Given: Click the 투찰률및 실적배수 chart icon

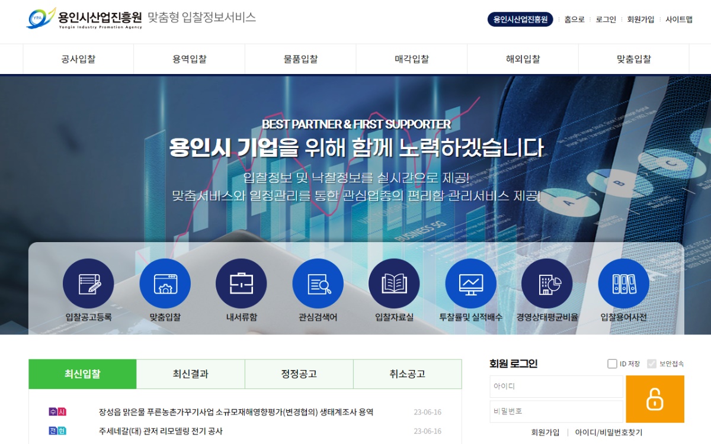Looking at the screenshot, I should click(x=470, y=284).
